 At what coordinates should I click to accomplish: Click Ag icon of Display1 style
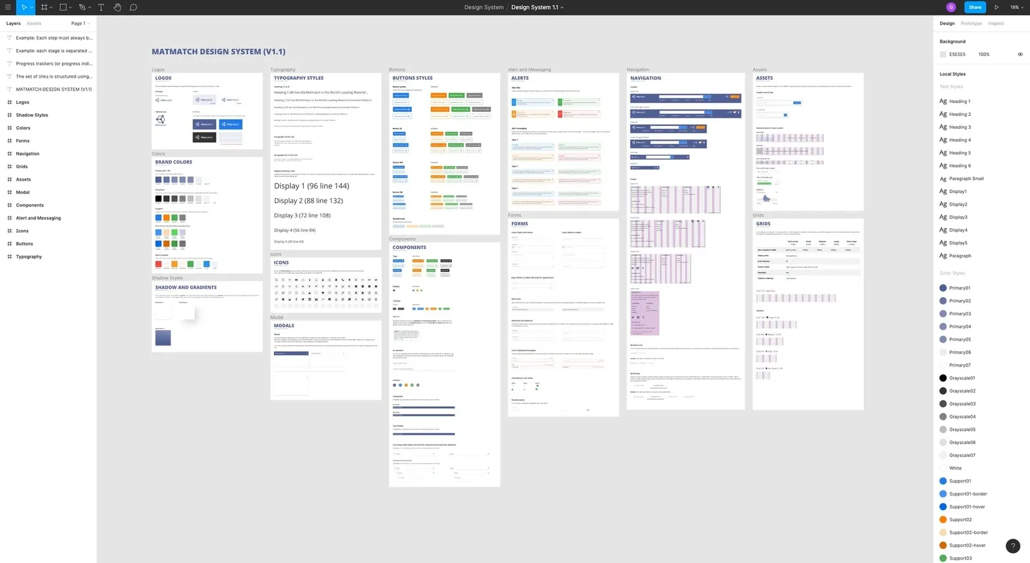tap(943, 191)
